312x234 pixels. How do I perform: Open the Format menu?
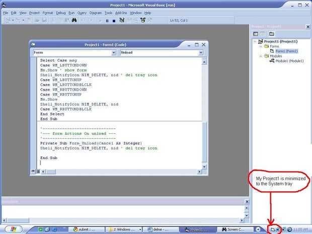click(x=48, y=13)
